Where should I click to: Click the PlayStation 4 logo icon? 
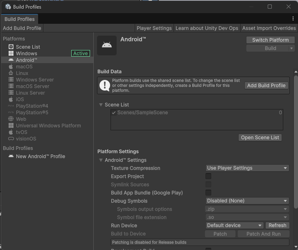point(11,106)
